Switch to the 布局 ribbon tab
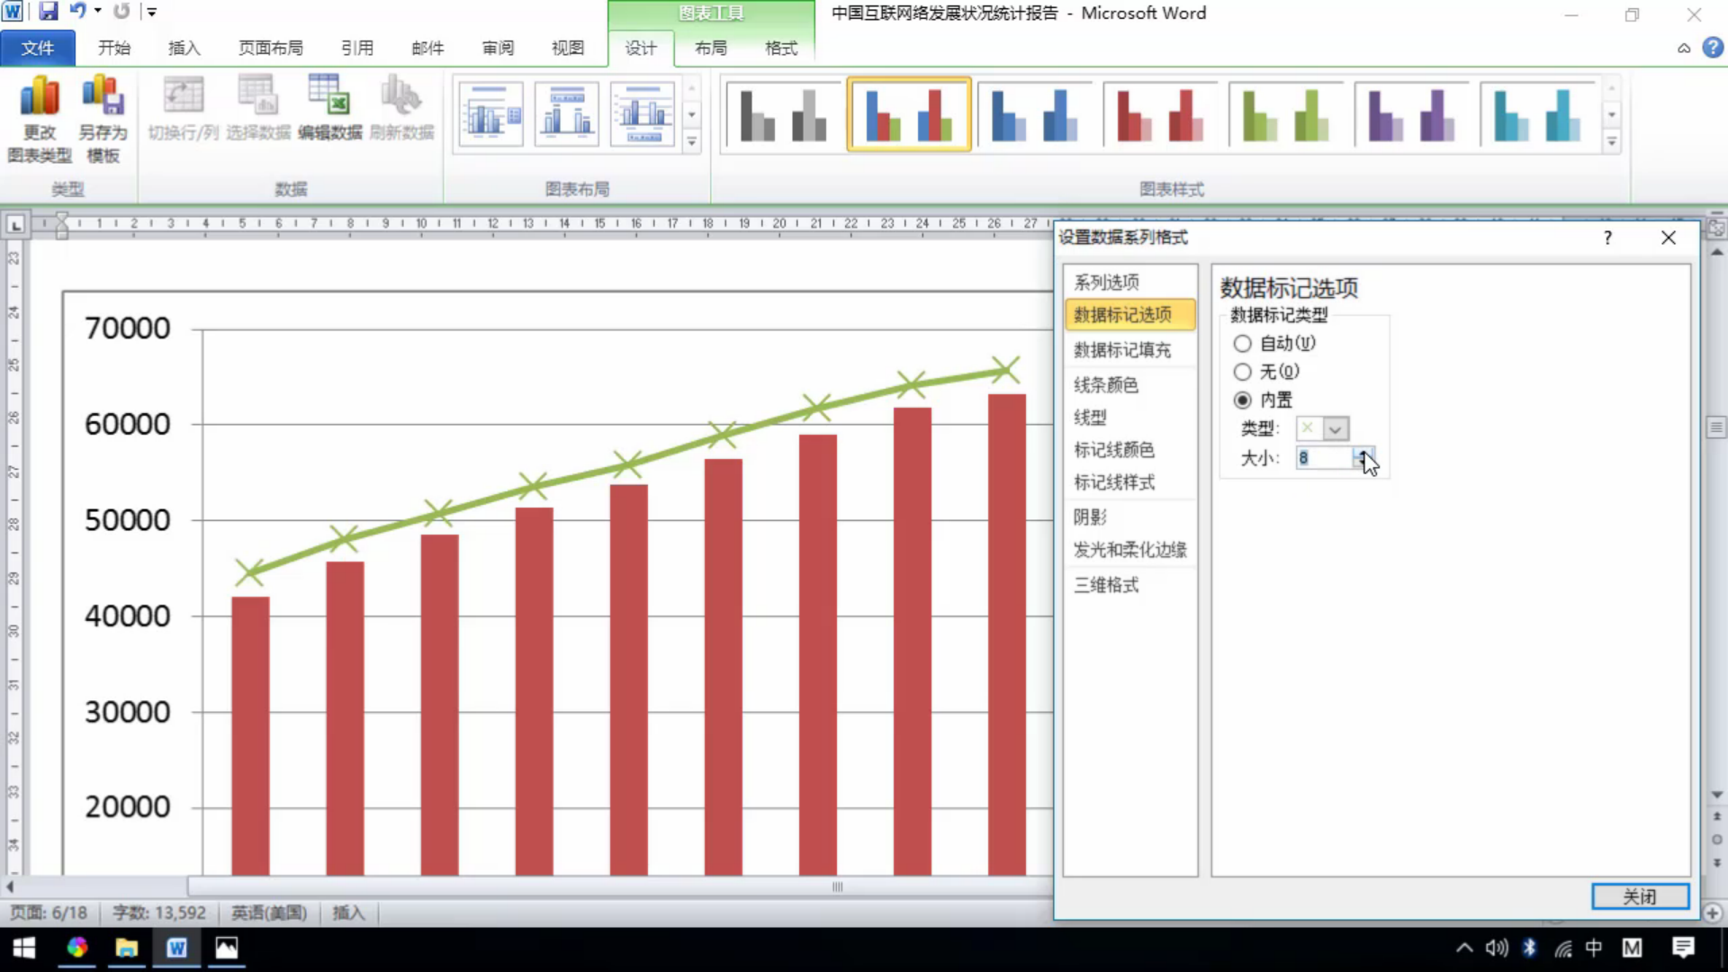Image resolution: width=1728 pixels, height=972 pixels. tap(710, 48)
